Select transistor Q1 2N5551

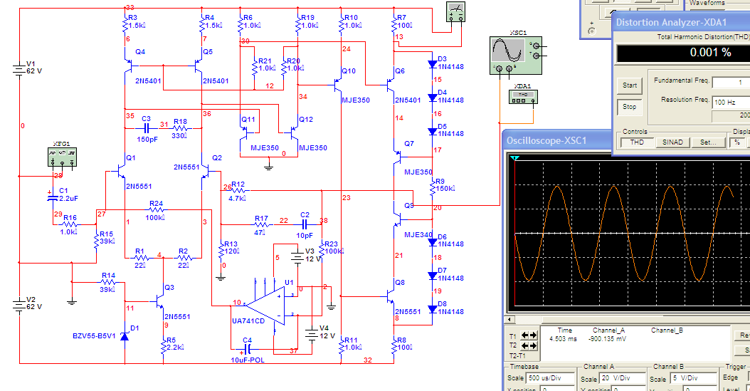(x=120, y=171)
